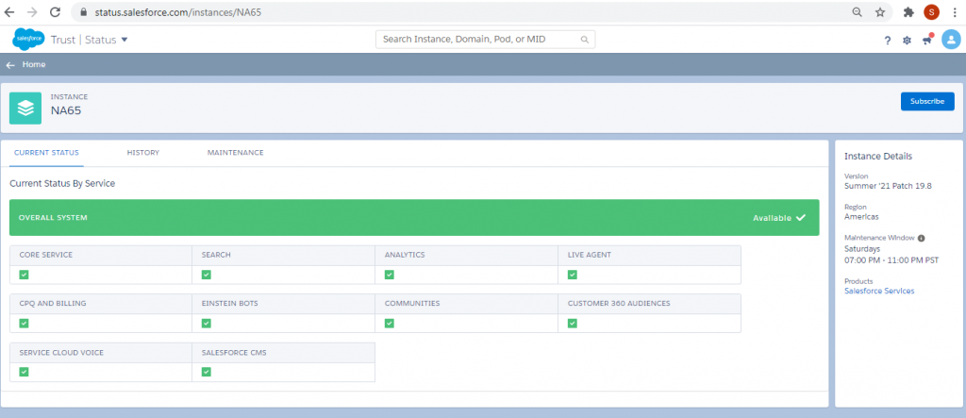Viewport: 966px width, 418px height.
Task: Click the ANALYTICS header label
Action: point(405,255)
